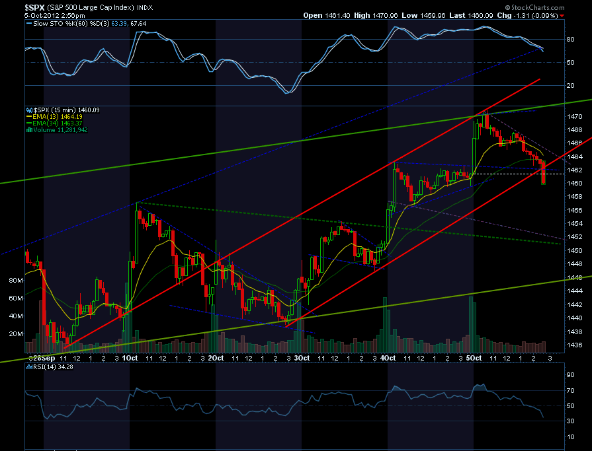Viewport: 592px width, 451px height.
Task: Click the Chg -1.31 (-0.09%) value
Action: tap(527, 15)
